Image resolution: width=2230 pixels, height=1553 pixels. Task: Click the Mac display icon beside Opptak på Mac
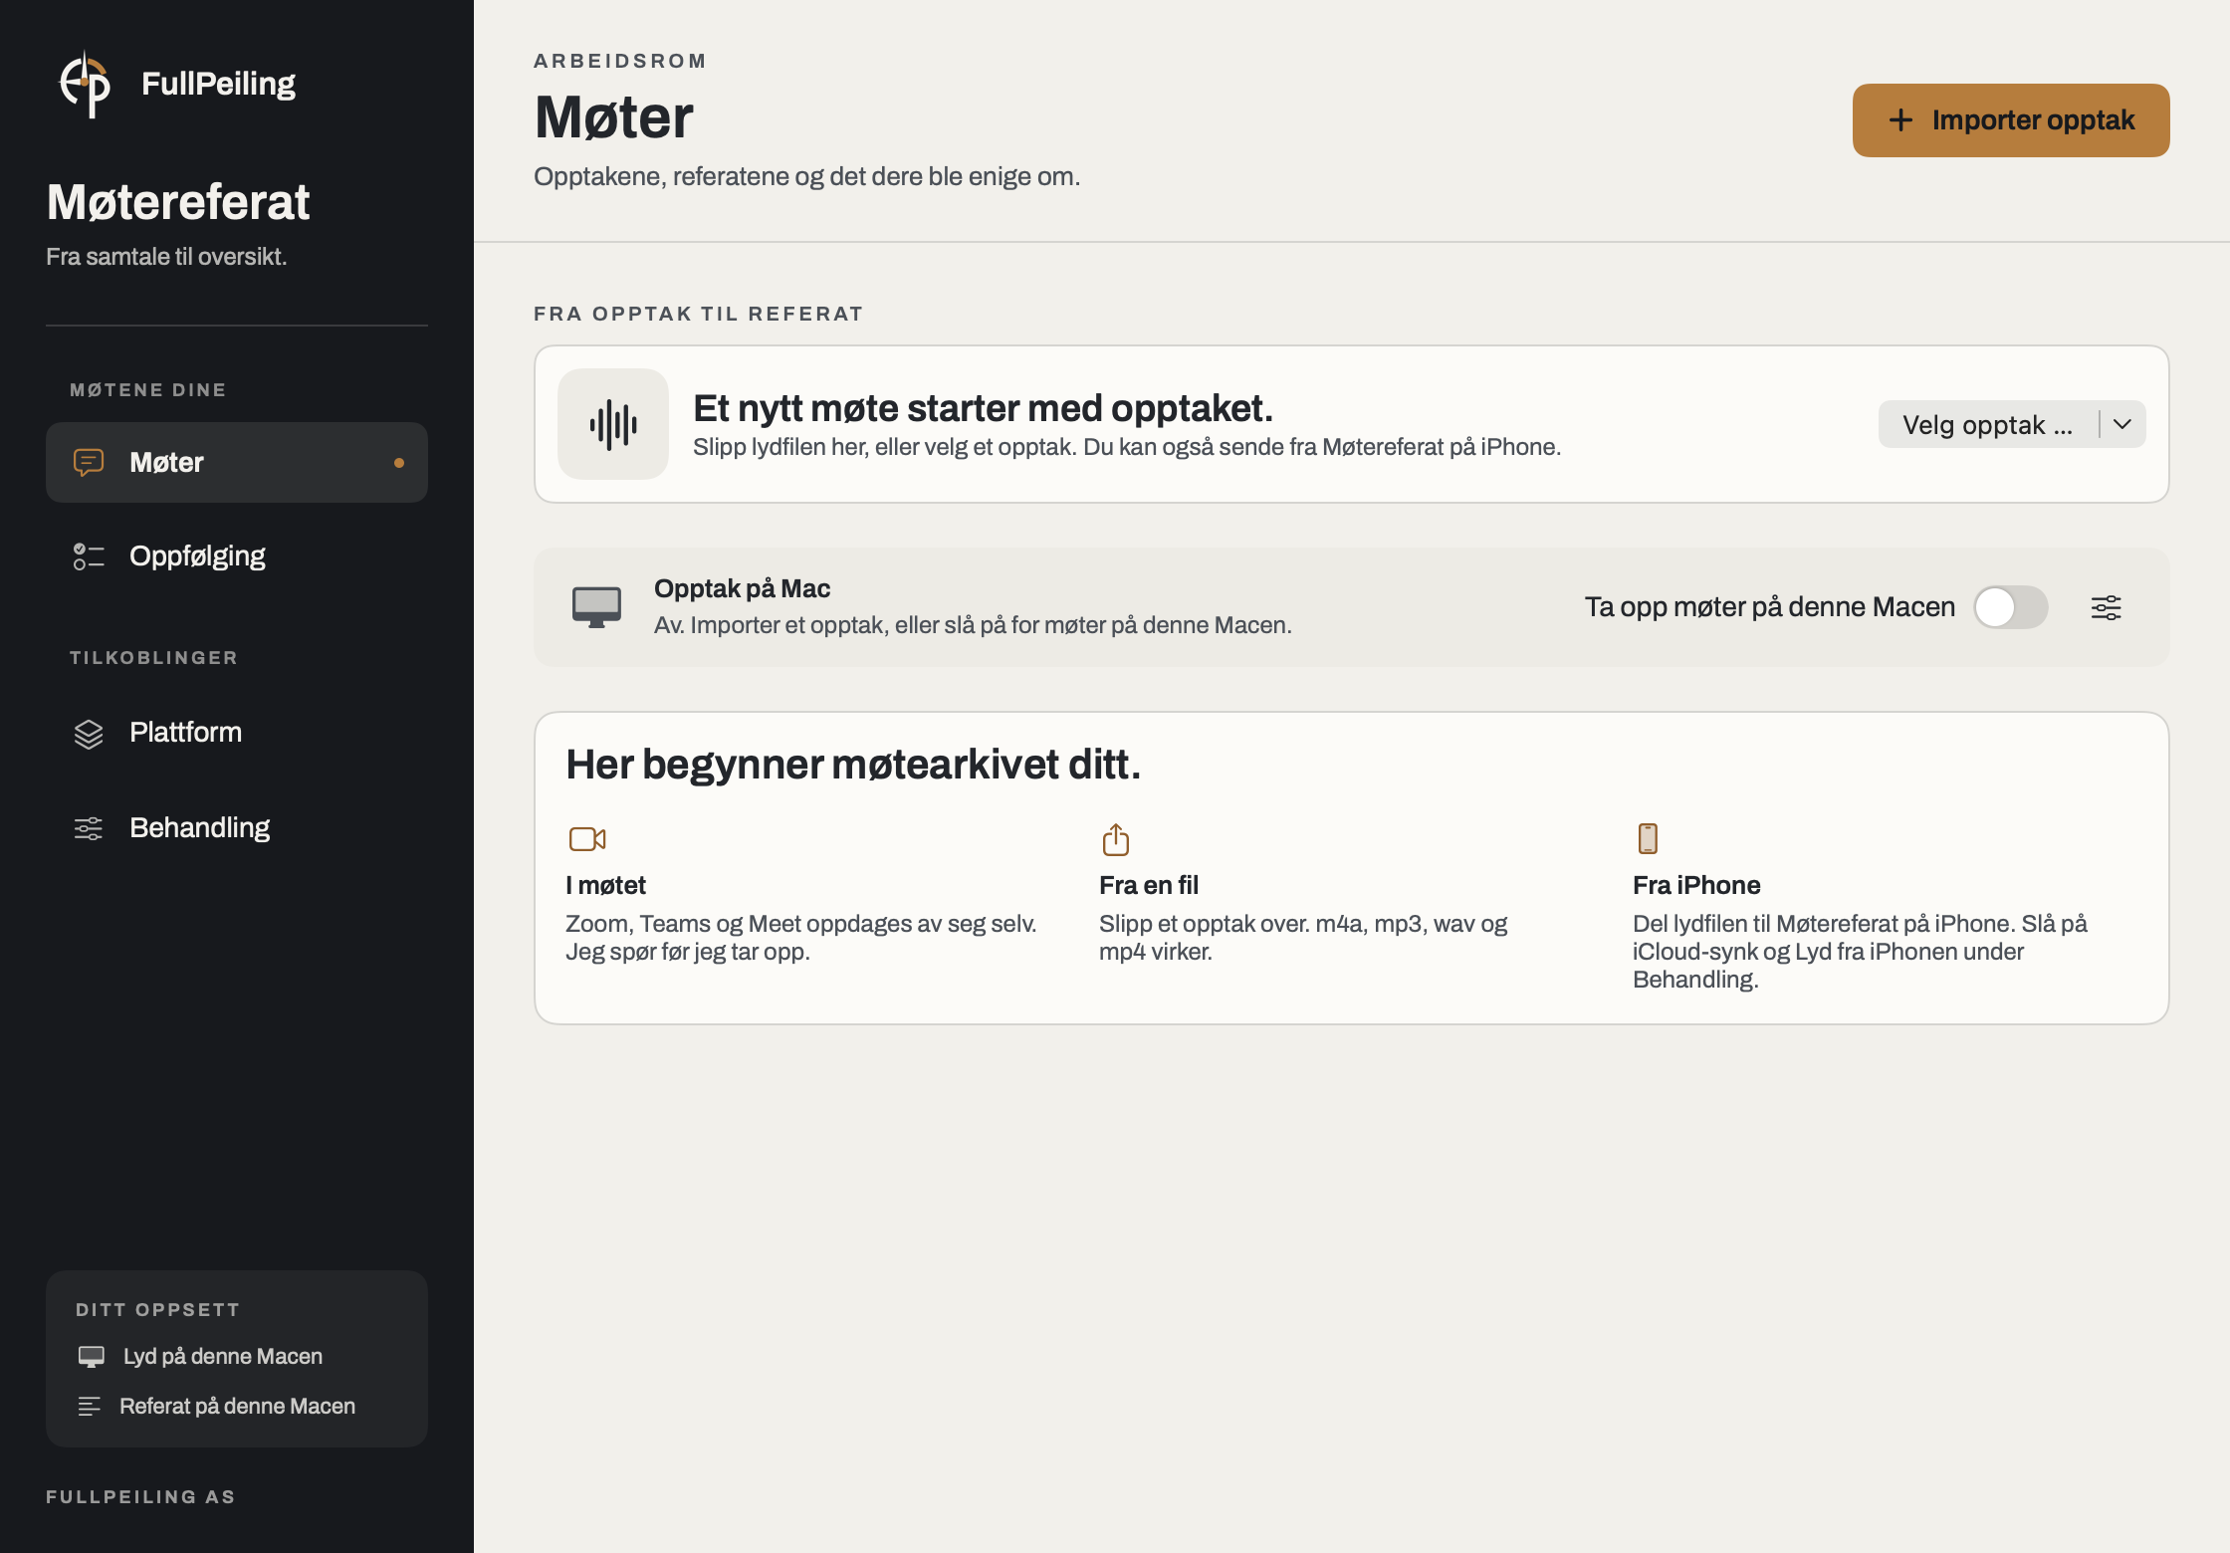(x=596, y=607)
